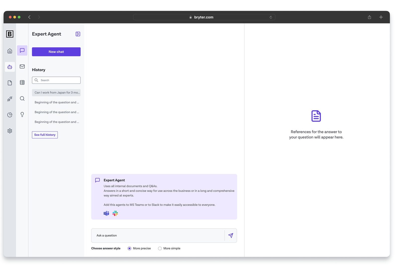The height and width of the screenshot is (268, 401).
Task: Go back with browser back arrow
Action: tap(29, 17)
